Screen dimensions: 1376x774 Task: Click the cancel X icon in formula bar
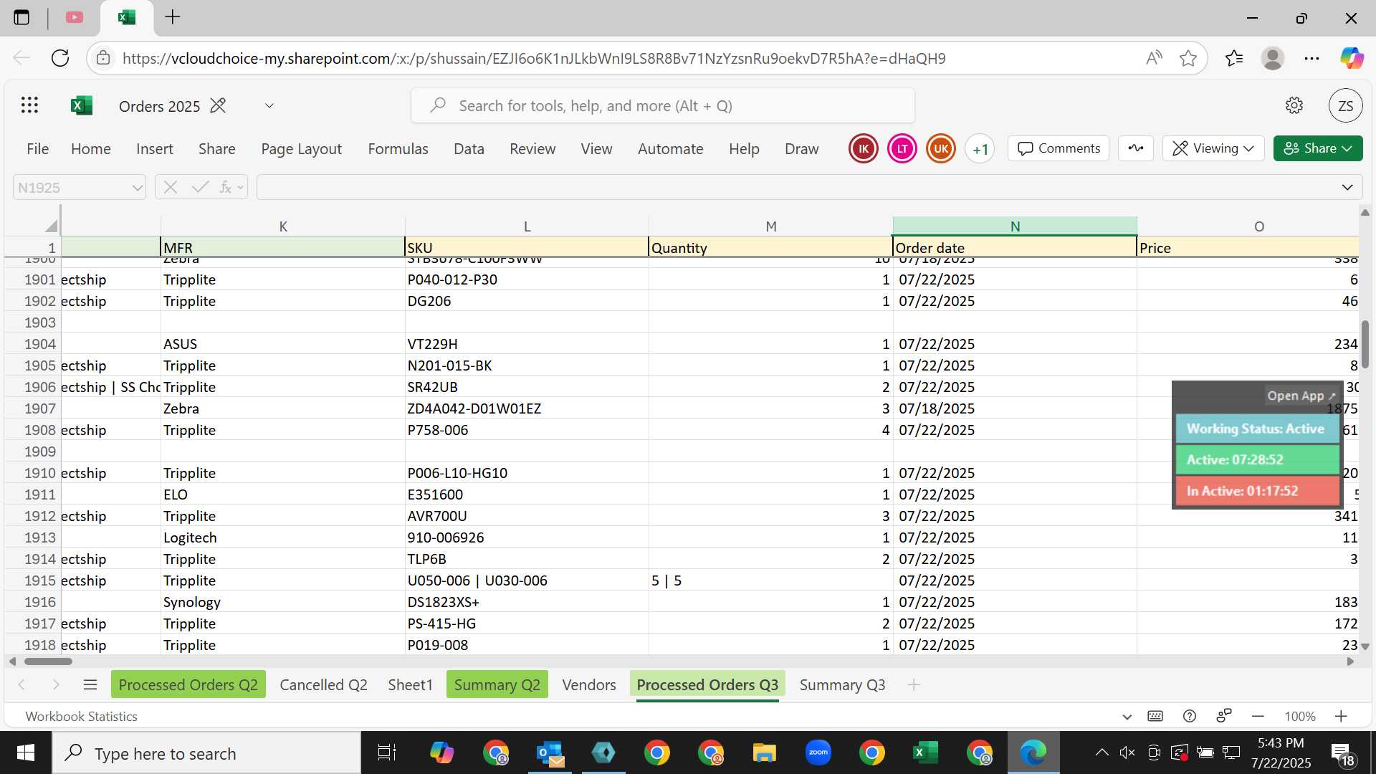coord(171,188)
